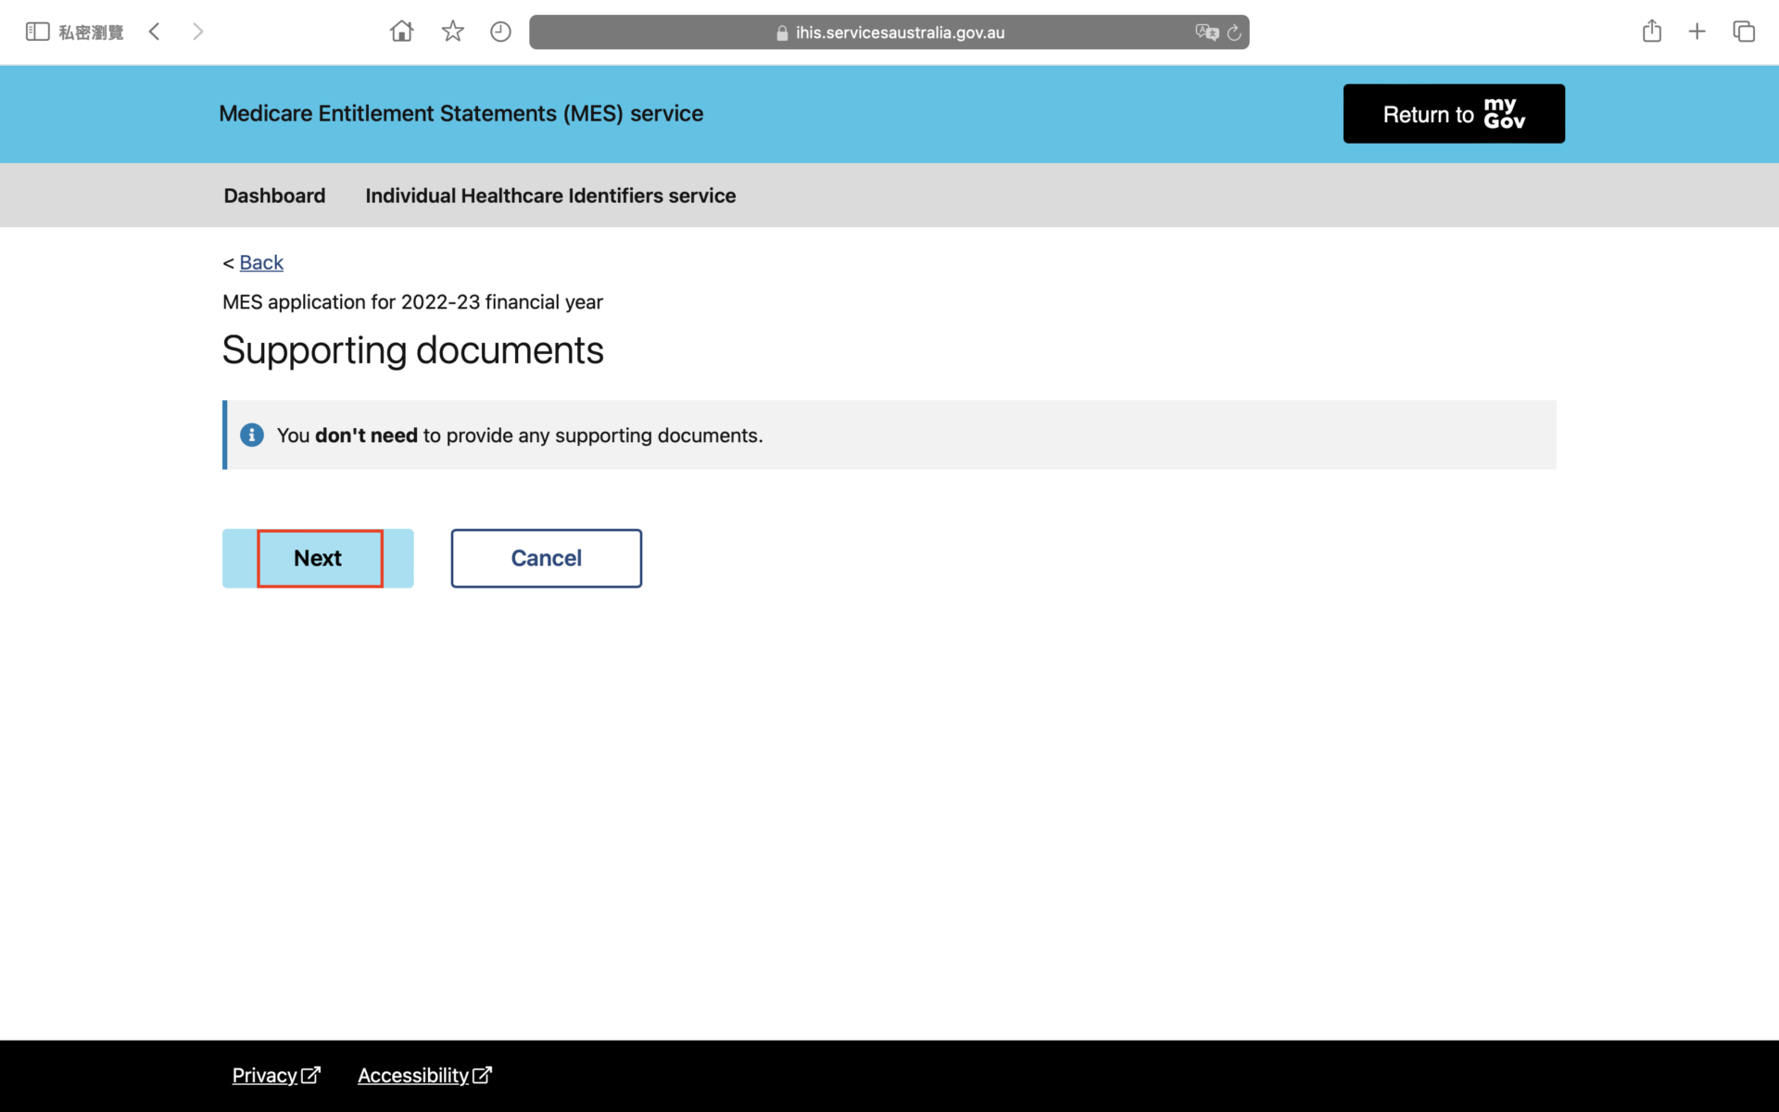The width and height of the screenshot is (1779, 1112).
Task: Open Individual Healthcare Identifiers service menu
Action: (x=550, y=196)
